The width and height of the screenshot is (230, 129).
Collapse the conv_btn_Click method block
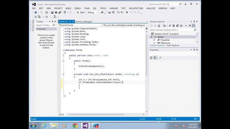coord(63,74)
